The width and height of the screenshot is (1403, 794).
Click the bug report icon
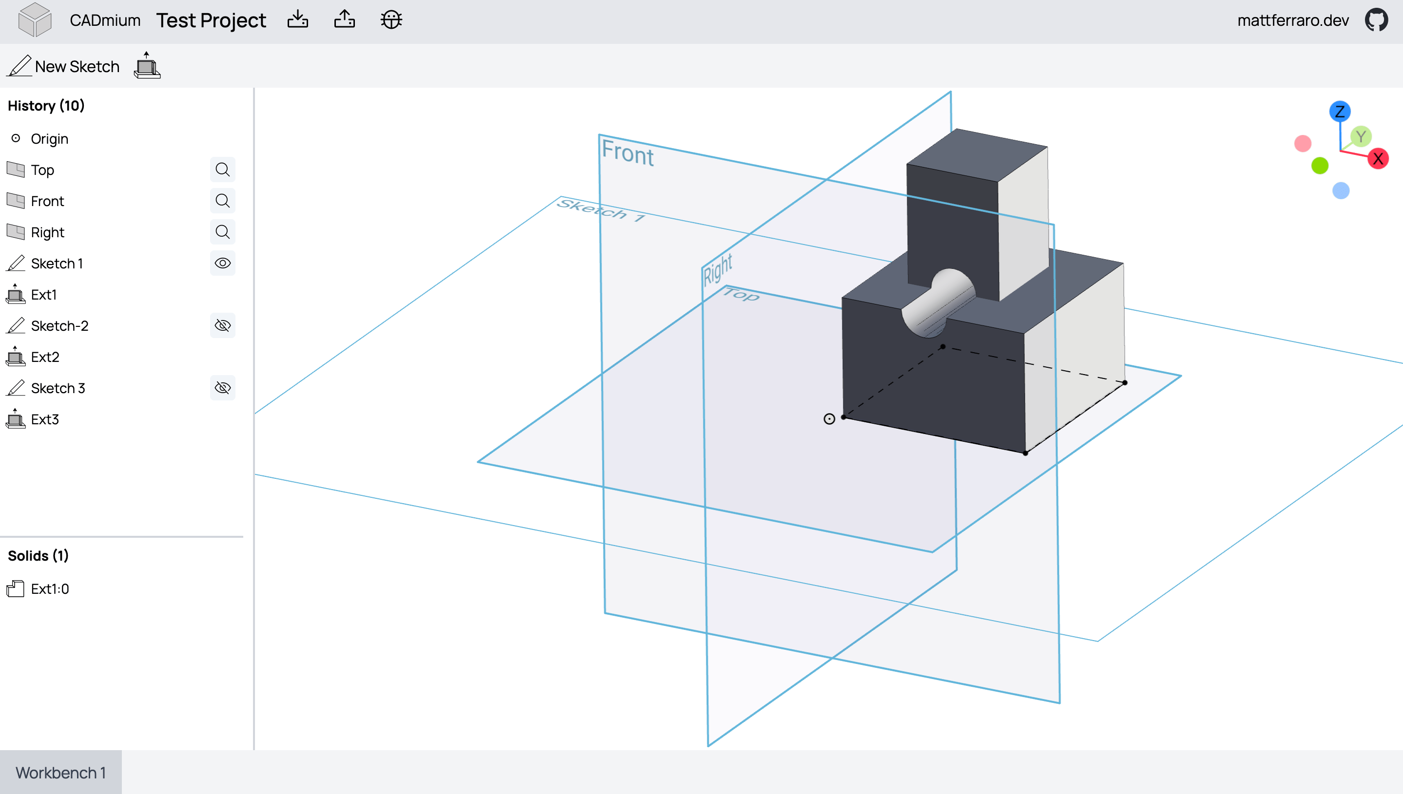pyautogui.click(x=391, y=19)
